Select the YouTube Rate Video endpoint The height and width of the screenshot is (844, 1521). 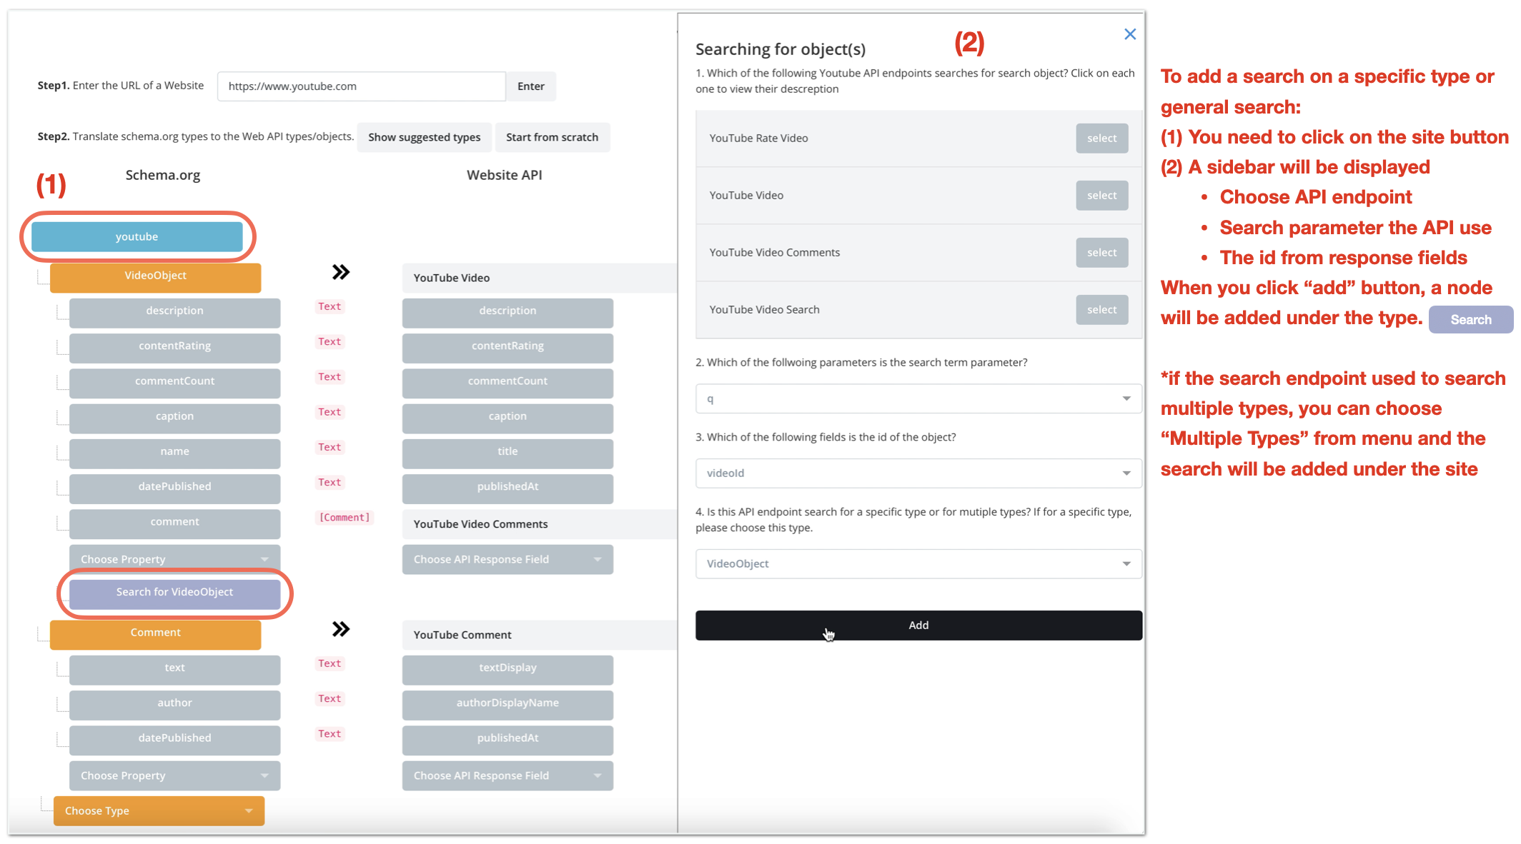pyautogui.click(x=1101, y=139)
